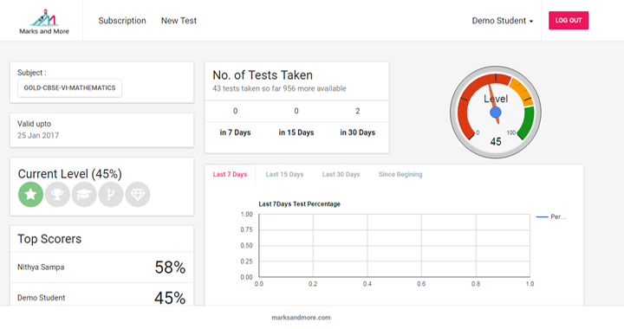Switch to the Last 30 Days tab

tap(341, 174)
